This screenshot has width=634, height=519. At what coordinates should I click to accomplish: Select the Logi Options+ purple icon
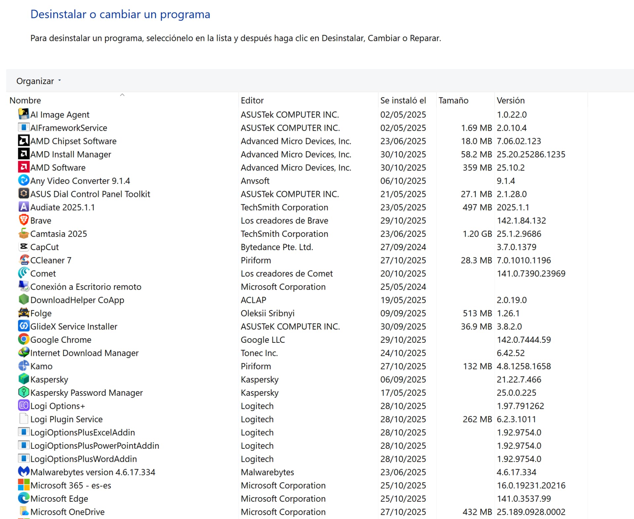point(23,405)
